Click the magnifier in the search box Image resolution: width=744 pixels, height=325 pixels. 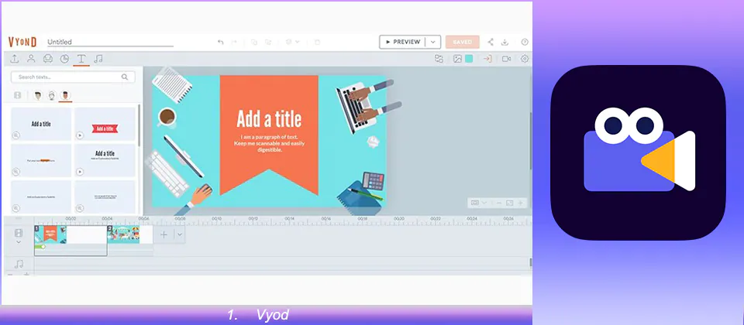125,77
